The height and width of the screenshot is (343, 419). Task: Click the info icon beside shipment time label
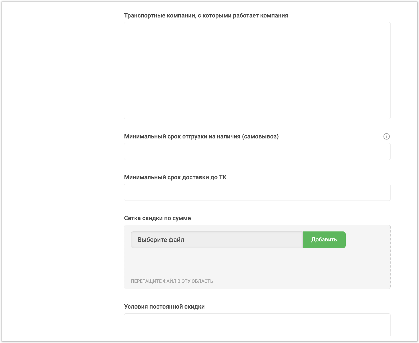point(386,136)
